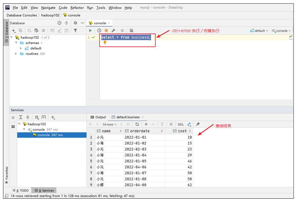Toggle the 8: Services tool window button

44,190
